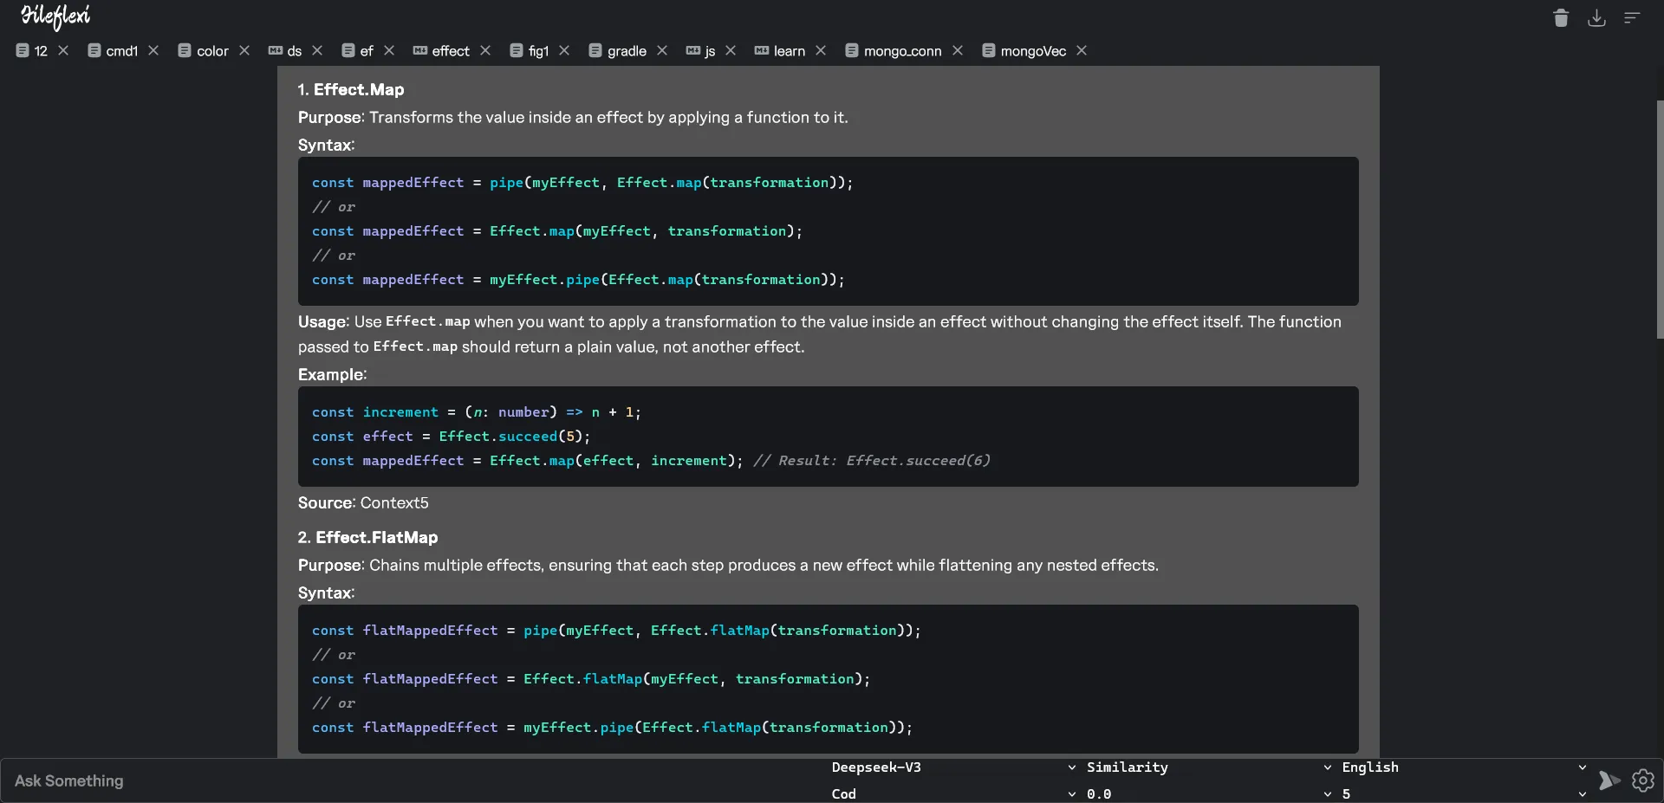Switch to the 'mongo_conn' tab

coord(901,51)
